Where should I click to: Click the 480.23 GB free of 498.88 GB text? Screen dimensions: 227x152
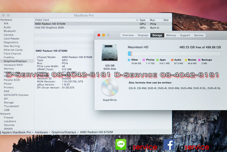200,47
